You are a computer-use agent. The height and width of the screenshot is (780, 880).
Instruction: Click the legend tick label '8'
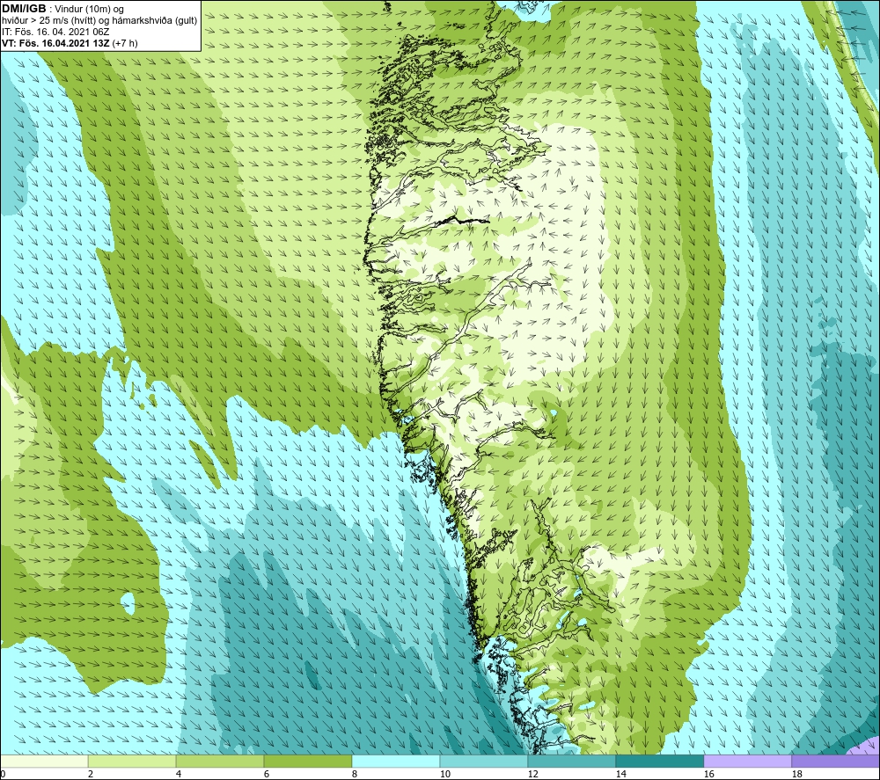tap(354, 774)
